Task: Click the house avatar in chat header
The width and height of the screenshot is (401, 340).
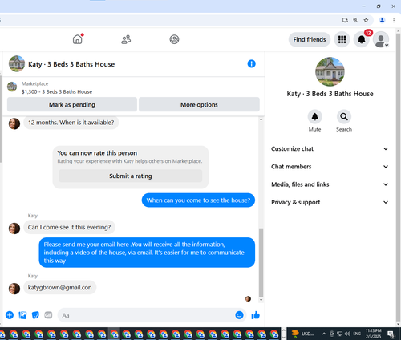Action: pos(17,63)
